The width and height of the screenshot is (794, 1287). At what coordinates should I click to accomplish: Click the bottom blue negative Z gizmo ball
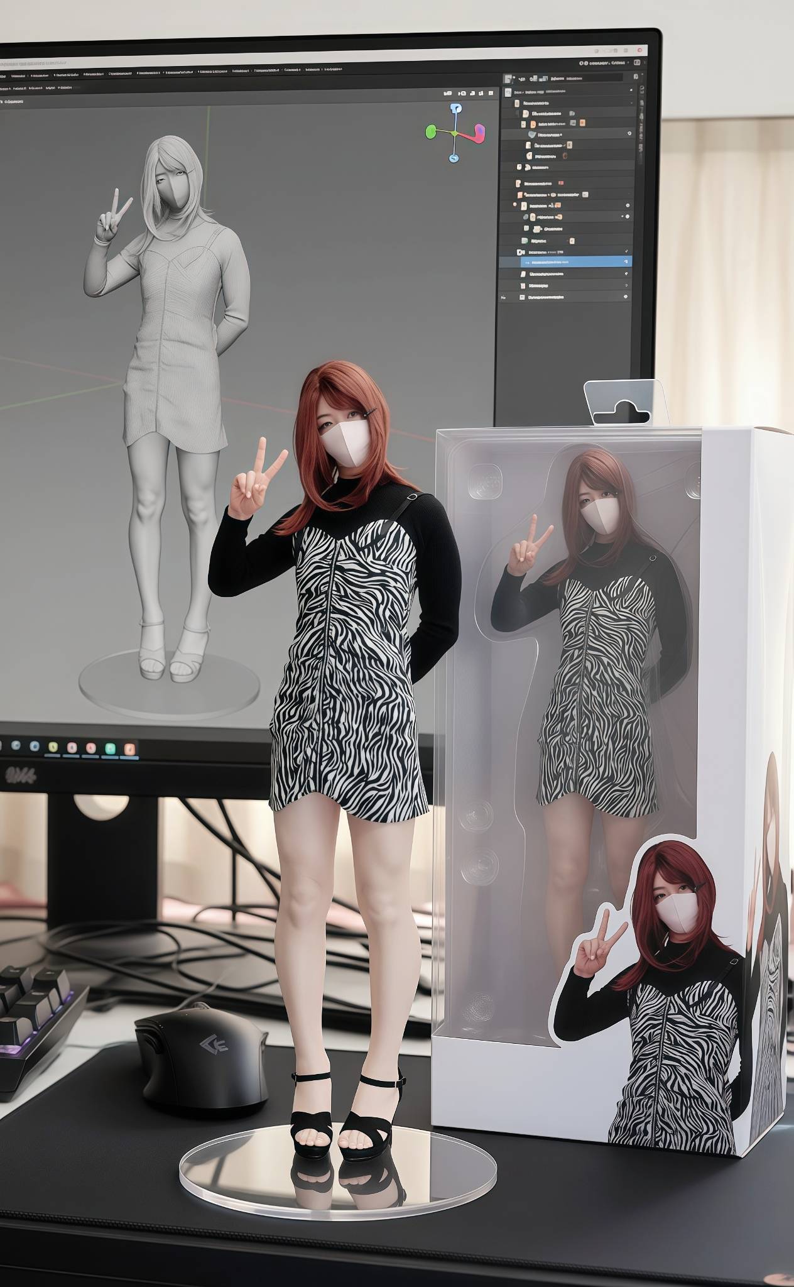click(454, 158)
